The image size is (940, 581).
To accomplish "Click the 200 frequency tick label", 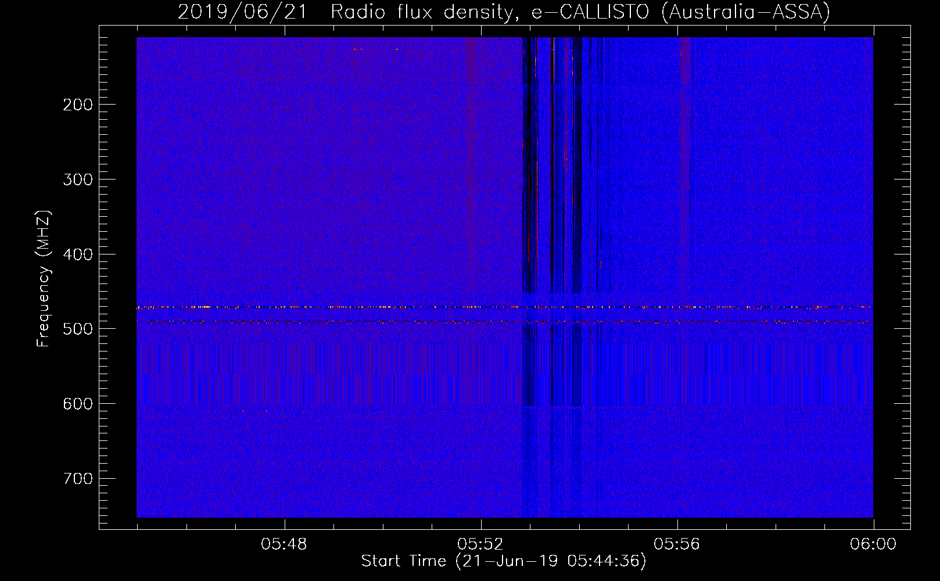I will coord(78,105).
